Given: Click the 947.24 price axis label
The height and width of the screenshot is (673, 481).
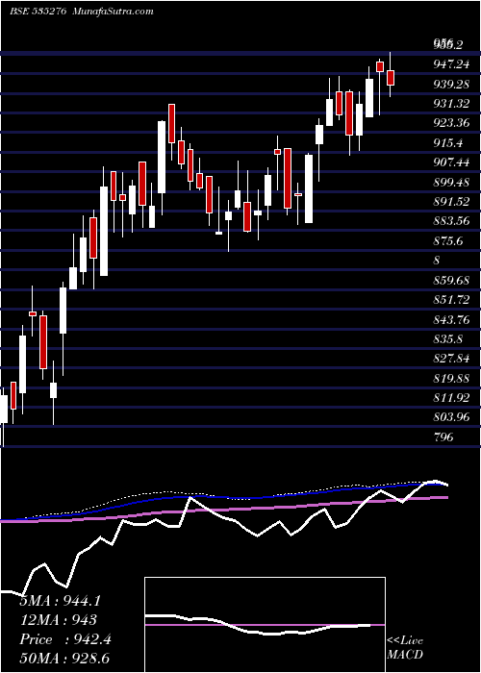Looking at the screenshot, I should [451, 64].
